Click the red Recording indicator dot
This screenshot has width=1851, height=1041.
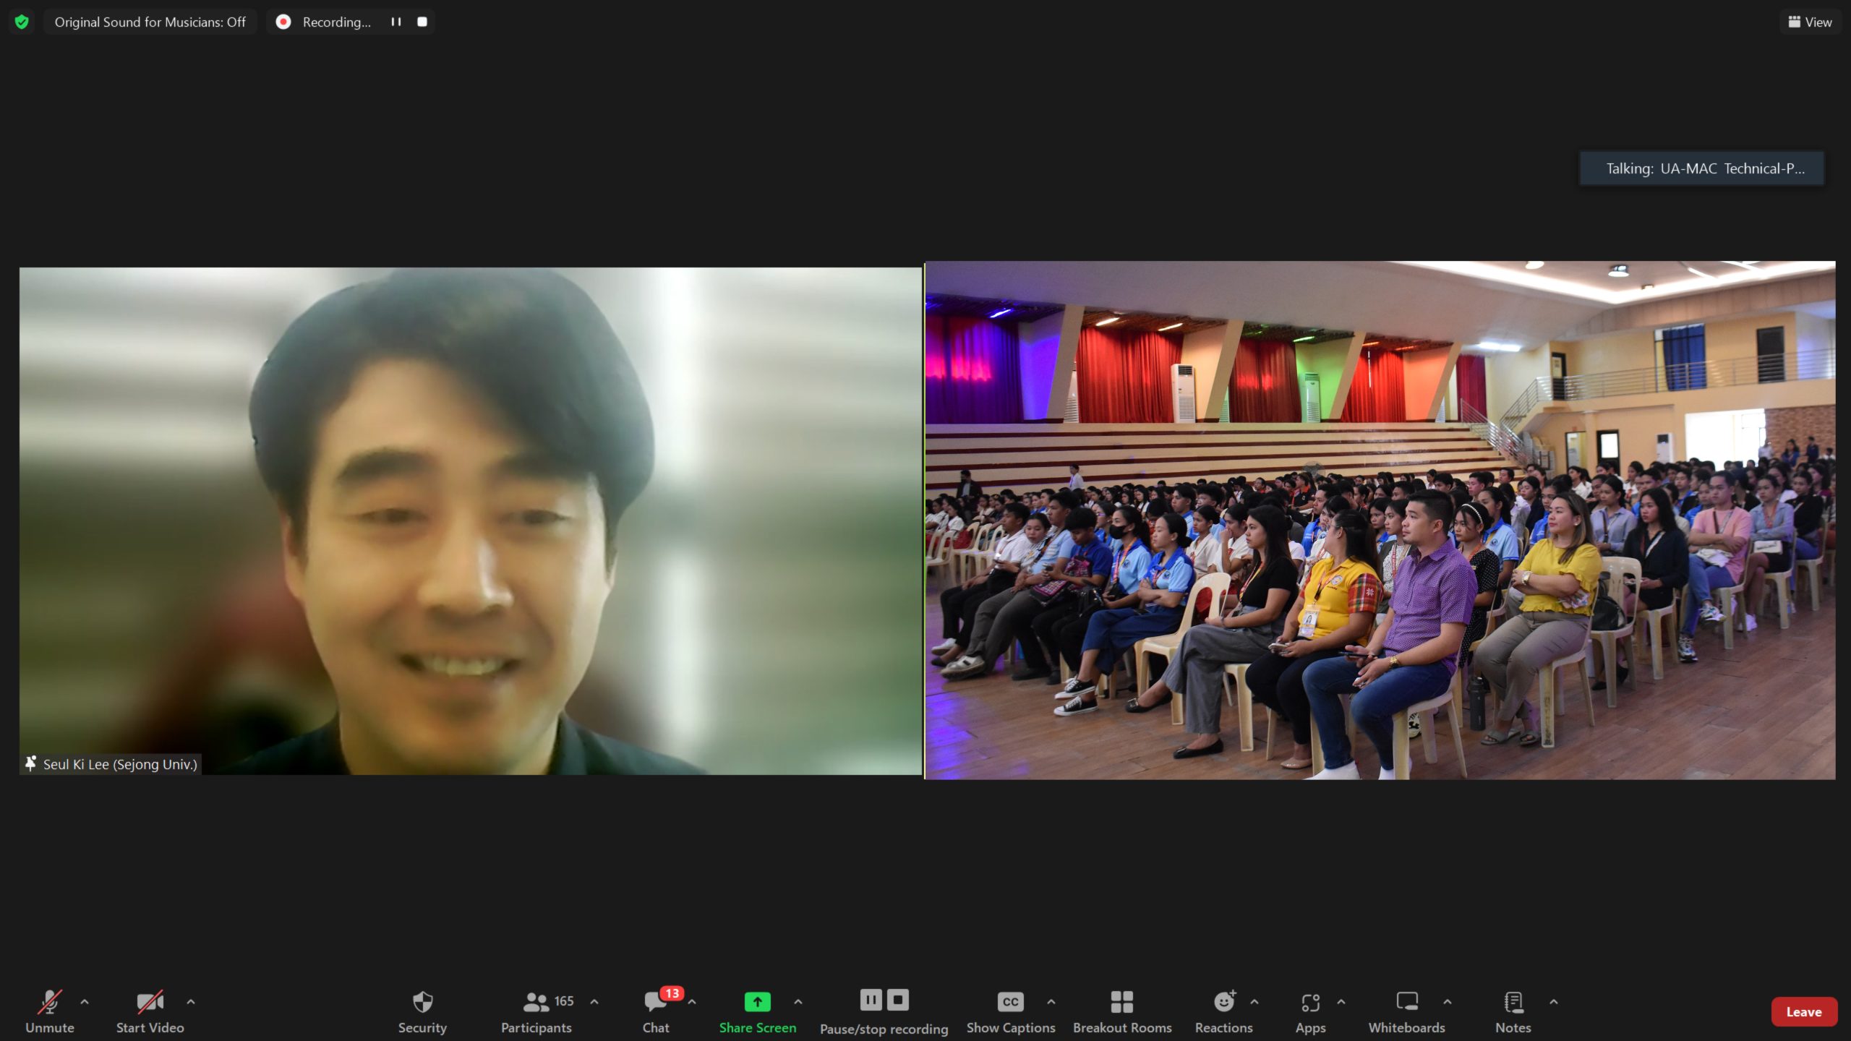point(283,22)
